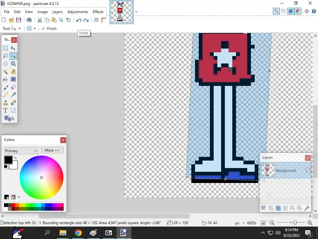318x239 pixels.
Task: Select the Pan hand tool
Action: [13, 72]
